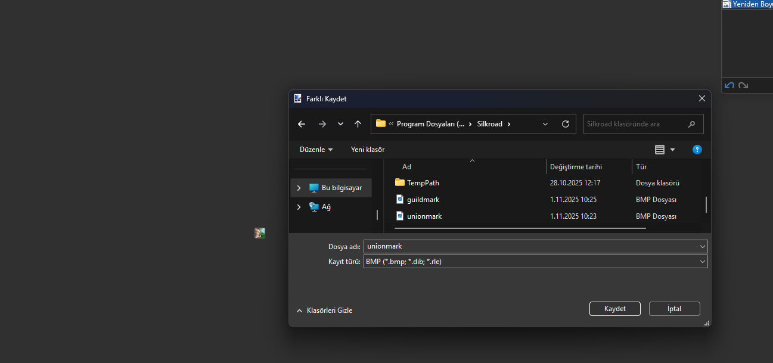
Task: Expand the address bar path history
Action: 545,124
